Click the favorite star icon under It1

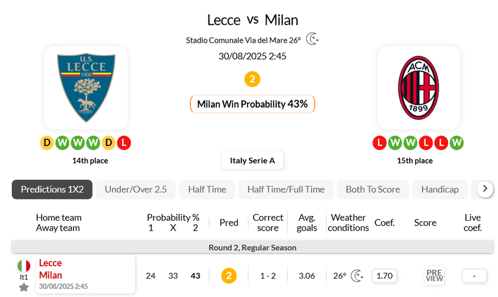click(24, 288)
